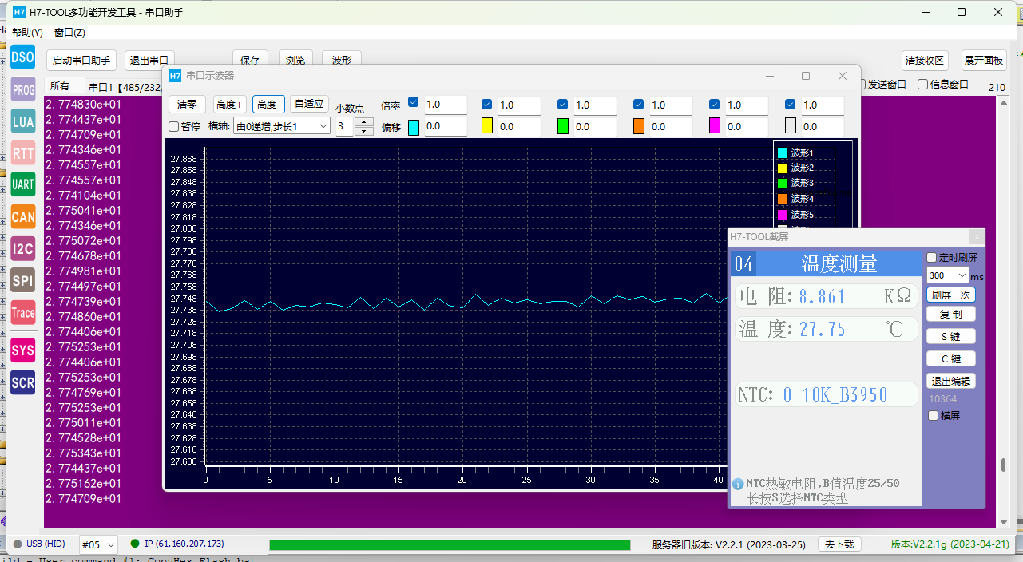Click the S 键 button

point(951,337)
